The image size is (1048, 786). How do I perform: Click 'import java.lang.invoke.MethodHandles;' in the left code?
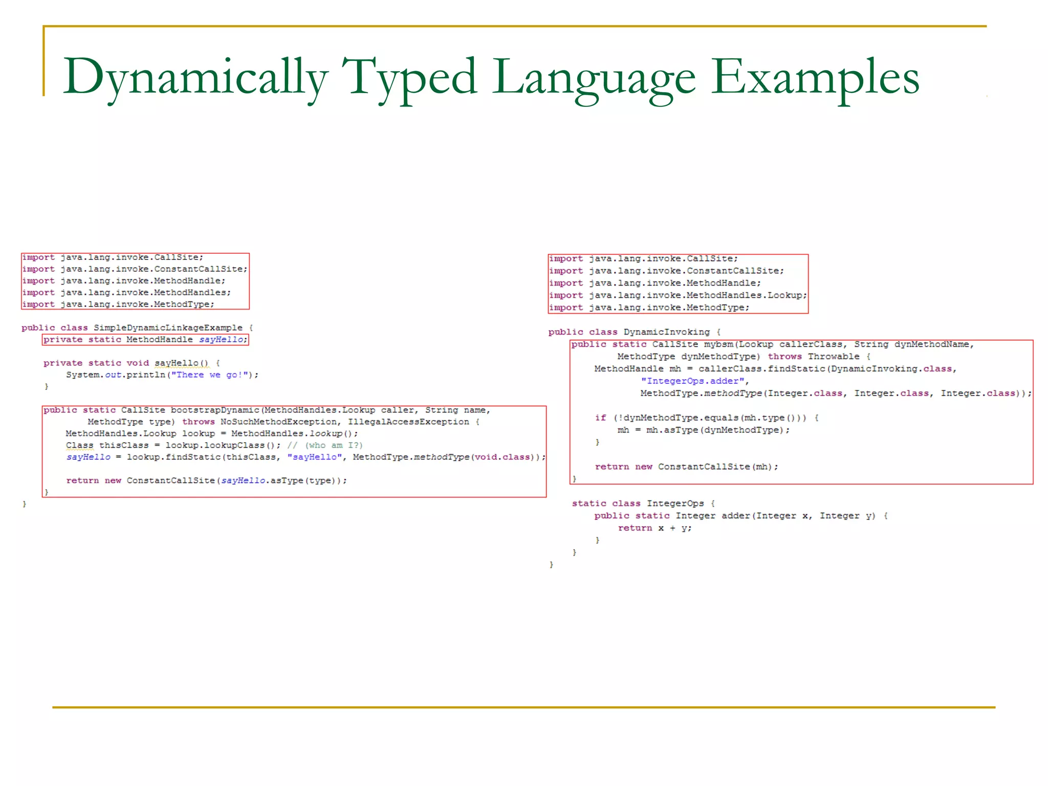(126, 293)
